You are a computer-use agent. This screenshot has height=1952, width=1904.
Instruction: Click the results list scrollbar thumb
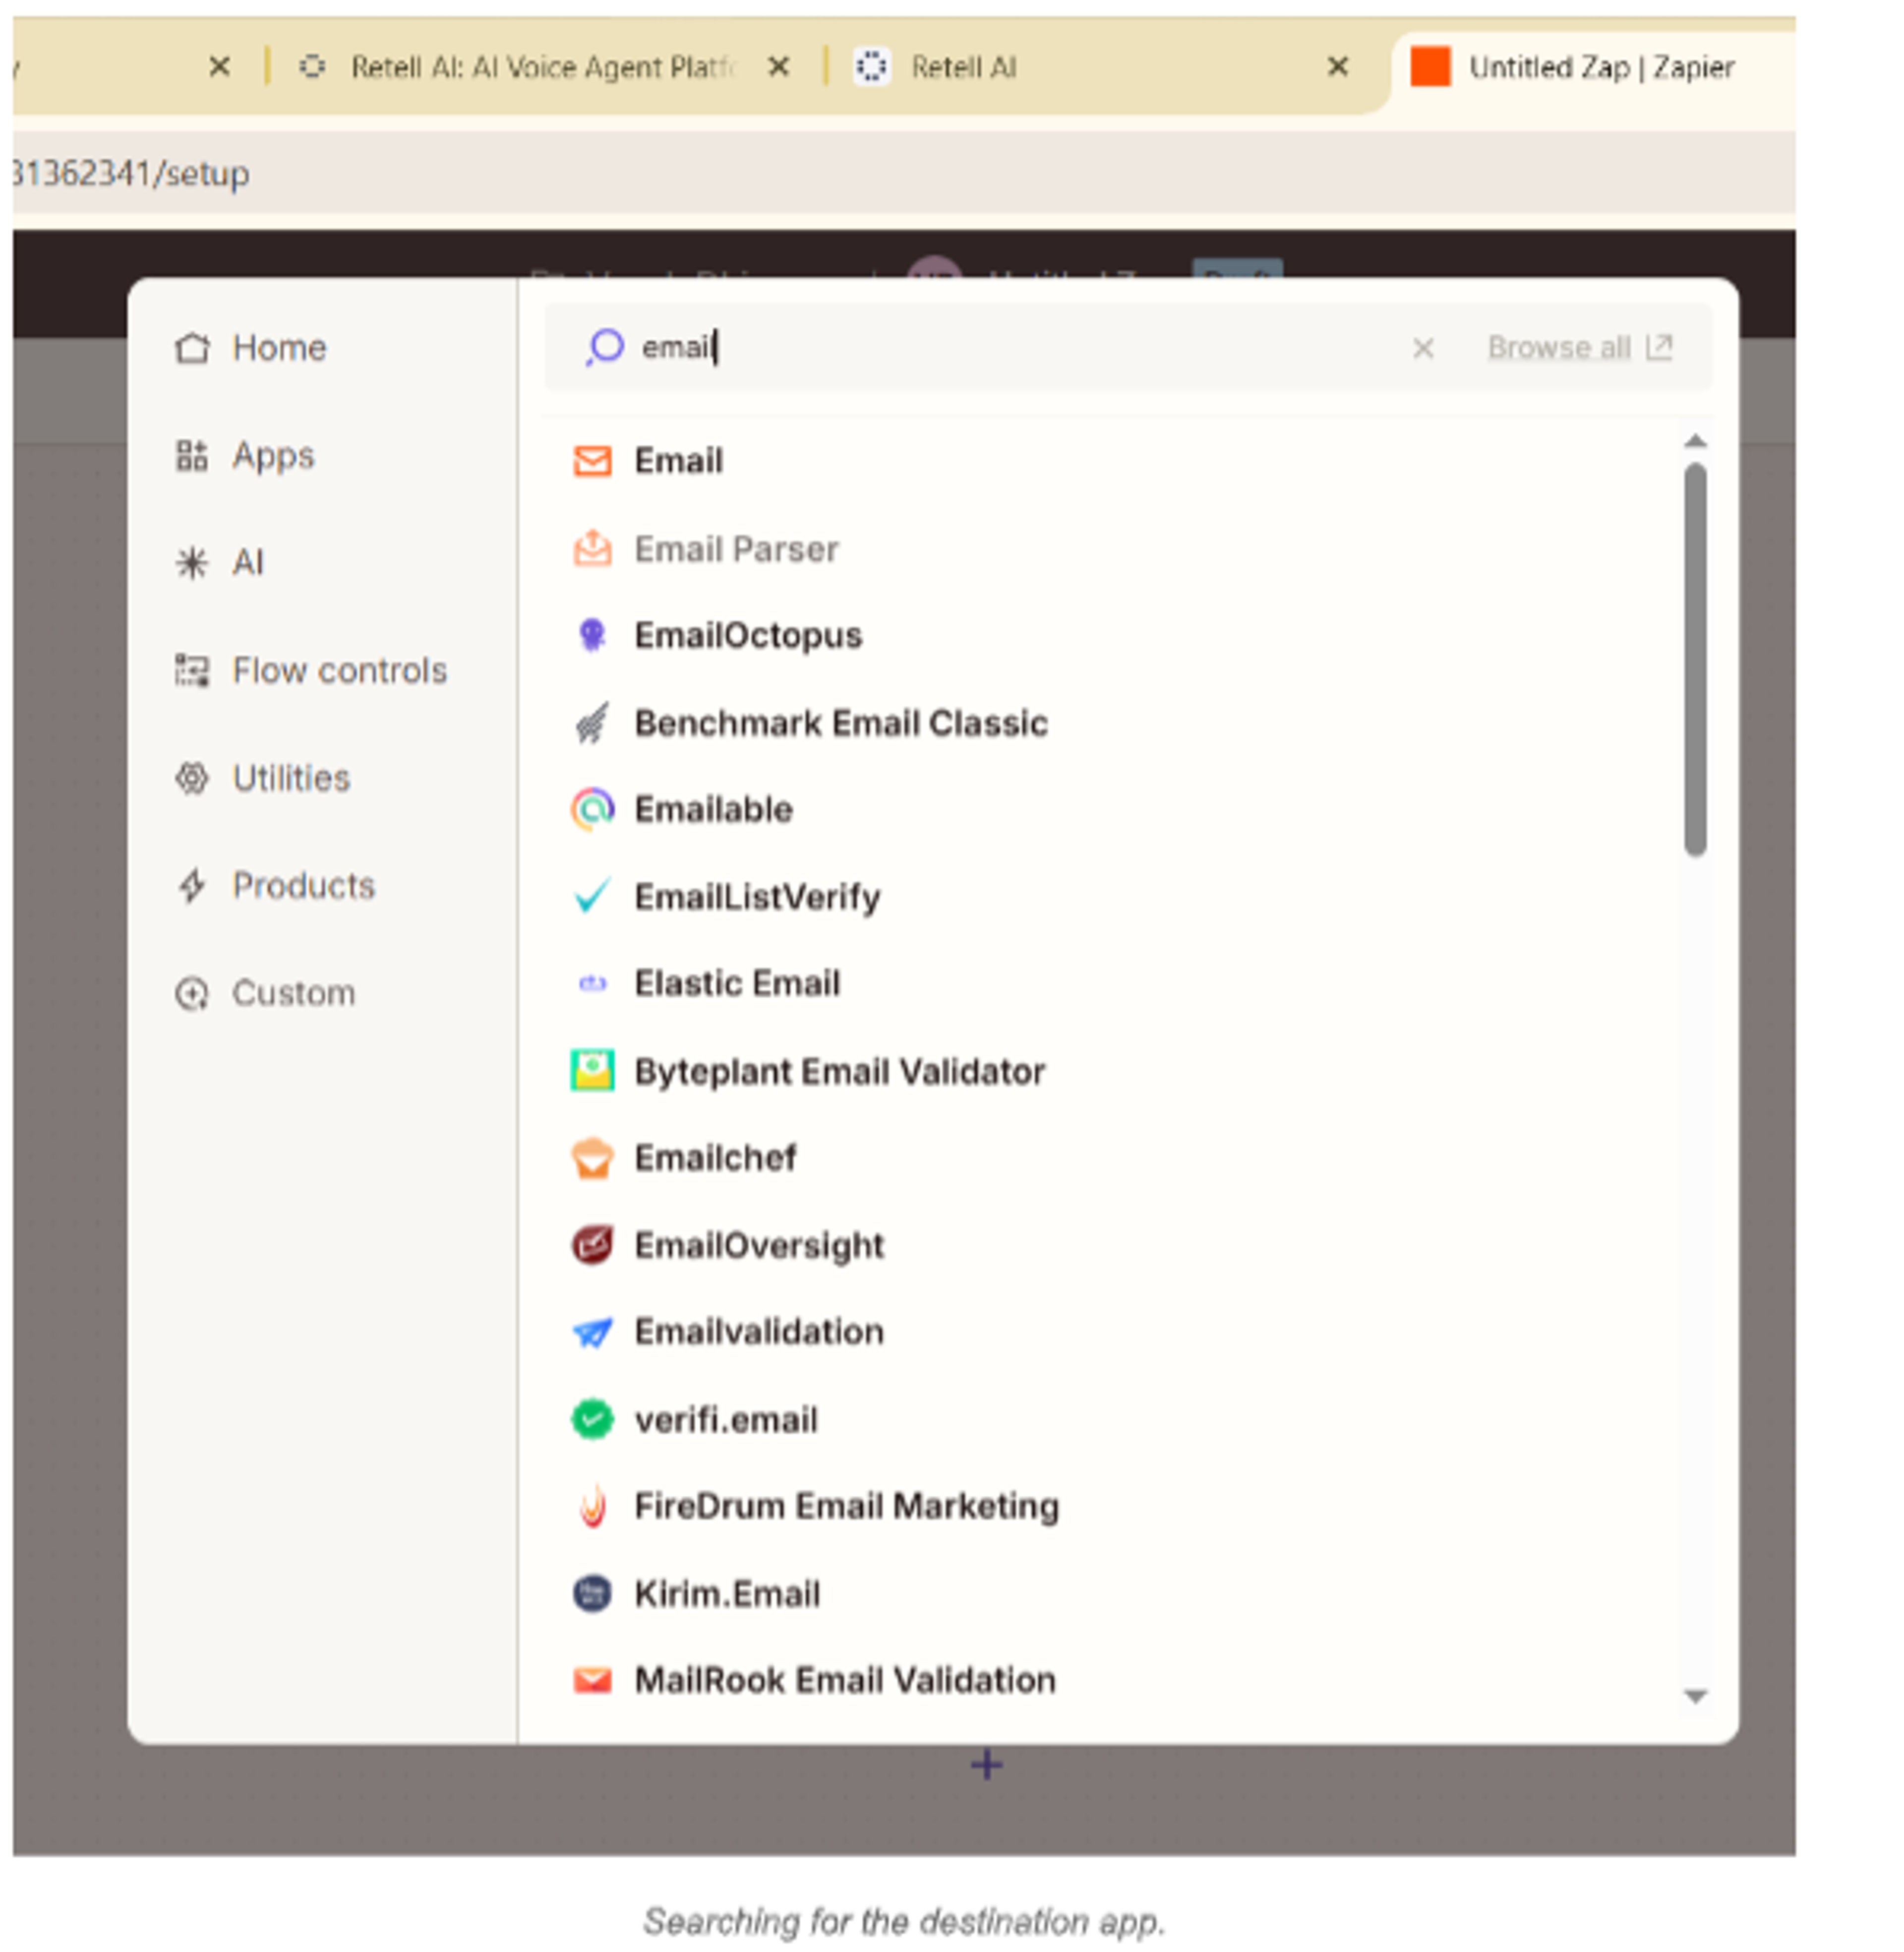click(1695, 660)
